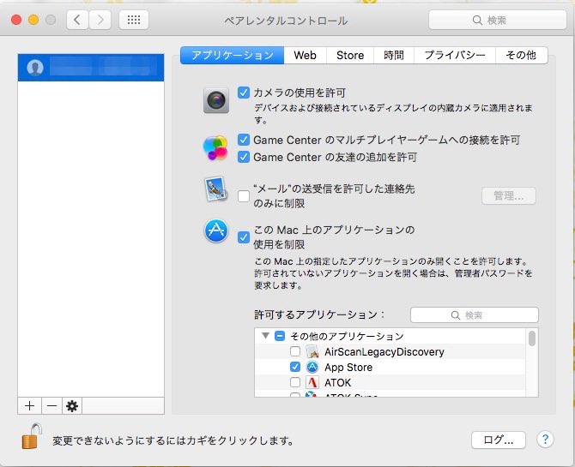This screenshot has height=467, width=575.
Task: Switch to the プライバシー tab
Action: pos(455,56)
